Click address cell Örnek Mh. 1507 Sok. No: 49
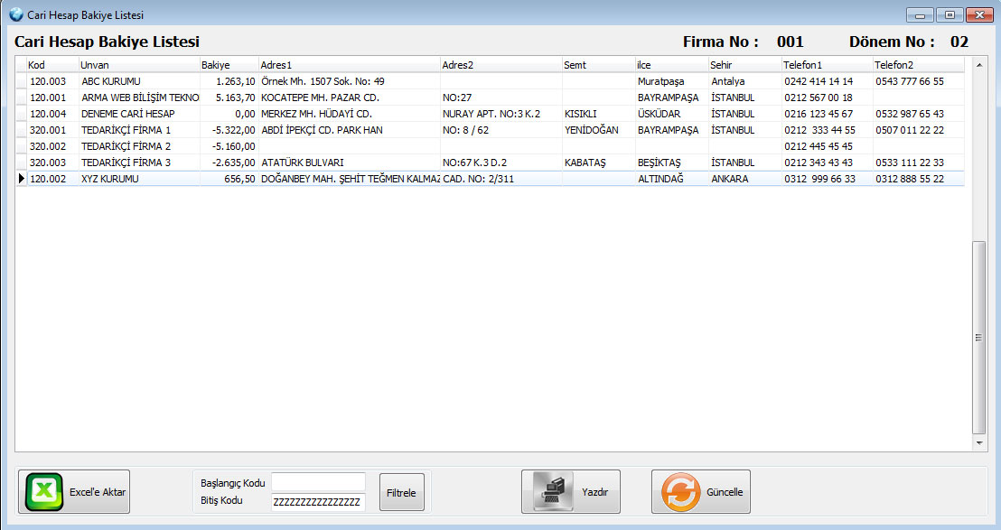Image resolution: width=1001 pixels, height=530 pixels. click(x=350, y=81)
